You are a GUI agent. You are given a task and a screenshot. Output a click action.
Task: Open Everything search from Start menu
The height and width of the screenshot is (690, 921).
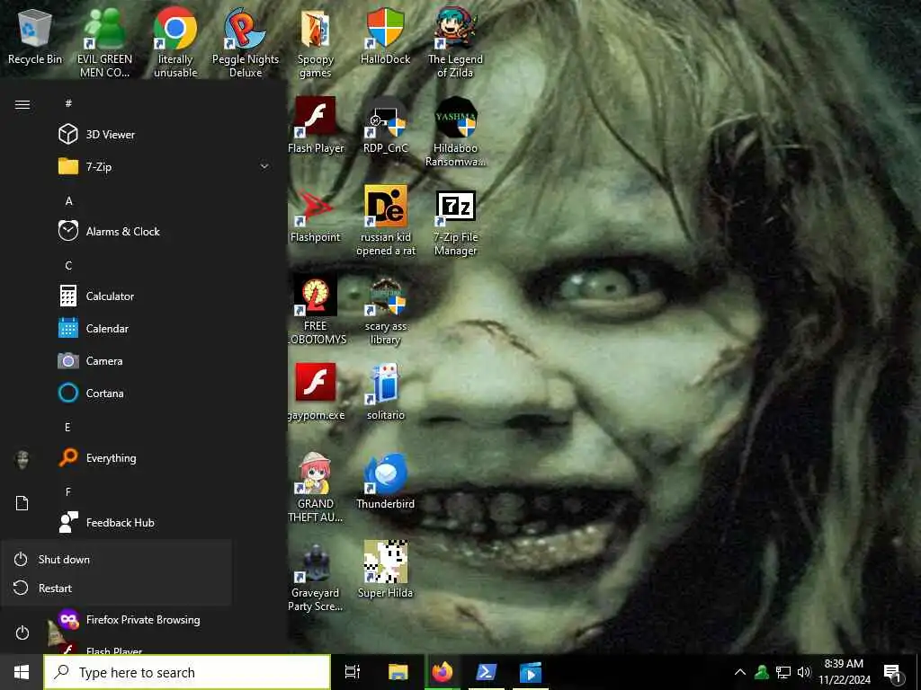click(164, 457)
